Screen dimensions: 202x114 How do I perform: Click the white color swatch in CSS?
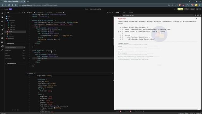(54, 108)
